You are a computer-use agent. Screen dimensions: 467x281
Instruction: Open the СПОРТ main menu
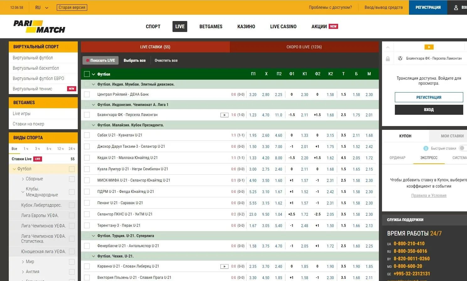153,27
